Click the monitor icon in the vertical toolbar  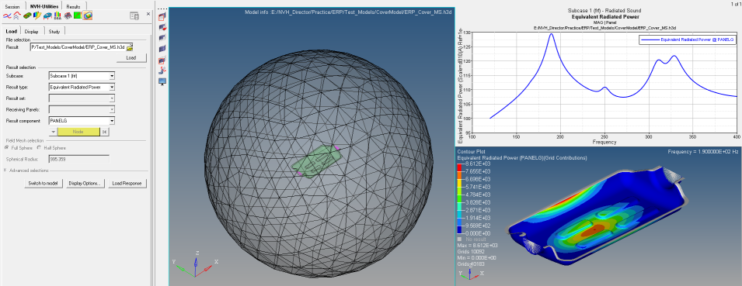163,81
